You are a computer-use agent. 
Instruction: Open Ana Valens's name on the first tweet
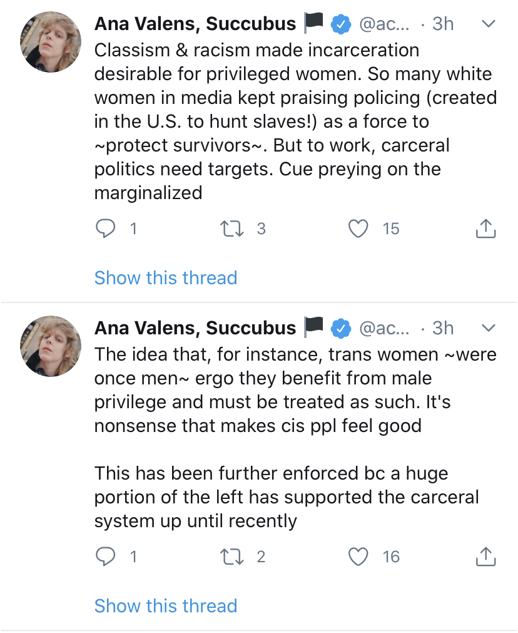click(195, 24)
